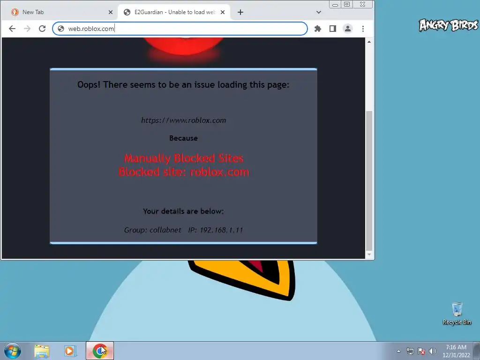Open the Action Center flag icon

(421, 351)
